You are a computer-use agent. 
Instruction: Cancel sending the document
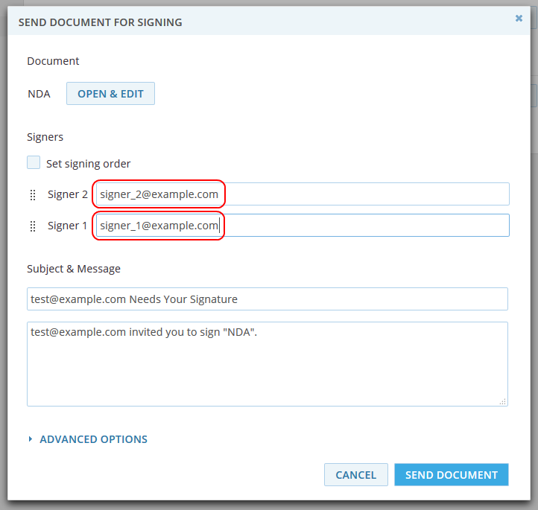(355, 475)
